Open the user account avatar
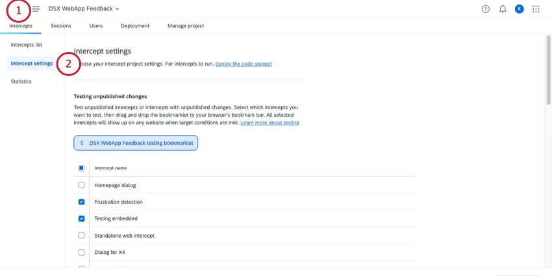Screen dimensions: 552x276 coord(519,9)
